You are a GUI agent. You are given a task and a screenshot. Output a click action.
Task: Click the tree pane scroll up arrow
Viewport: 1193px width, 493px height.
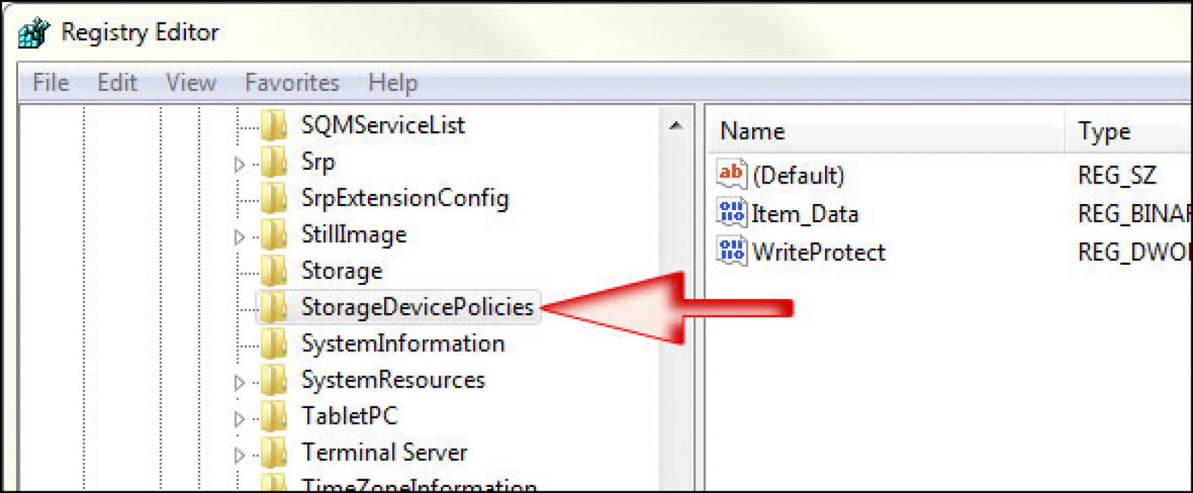point(675,125)
